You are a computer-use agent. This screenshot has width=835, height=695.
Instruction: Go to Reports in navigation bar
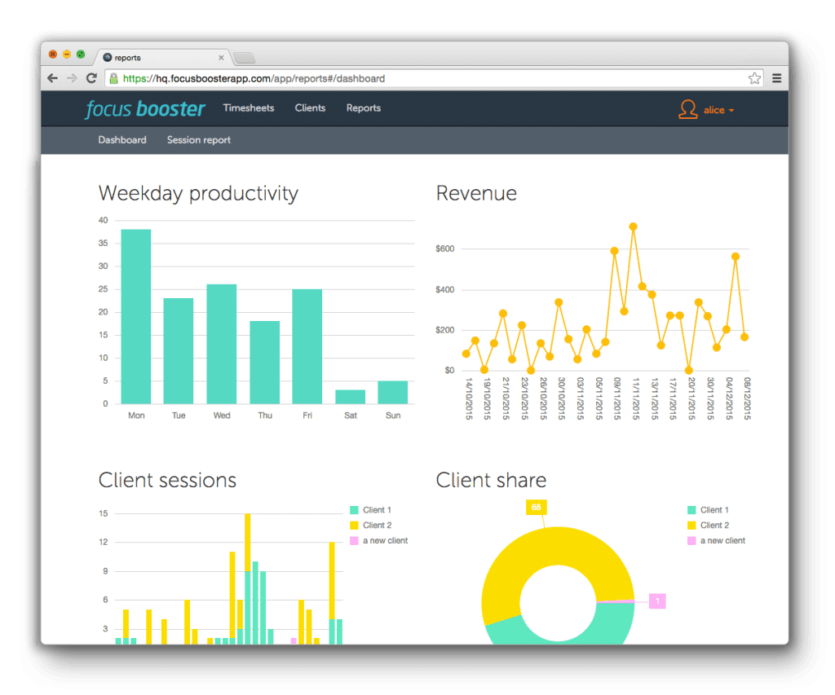[363, 108]
